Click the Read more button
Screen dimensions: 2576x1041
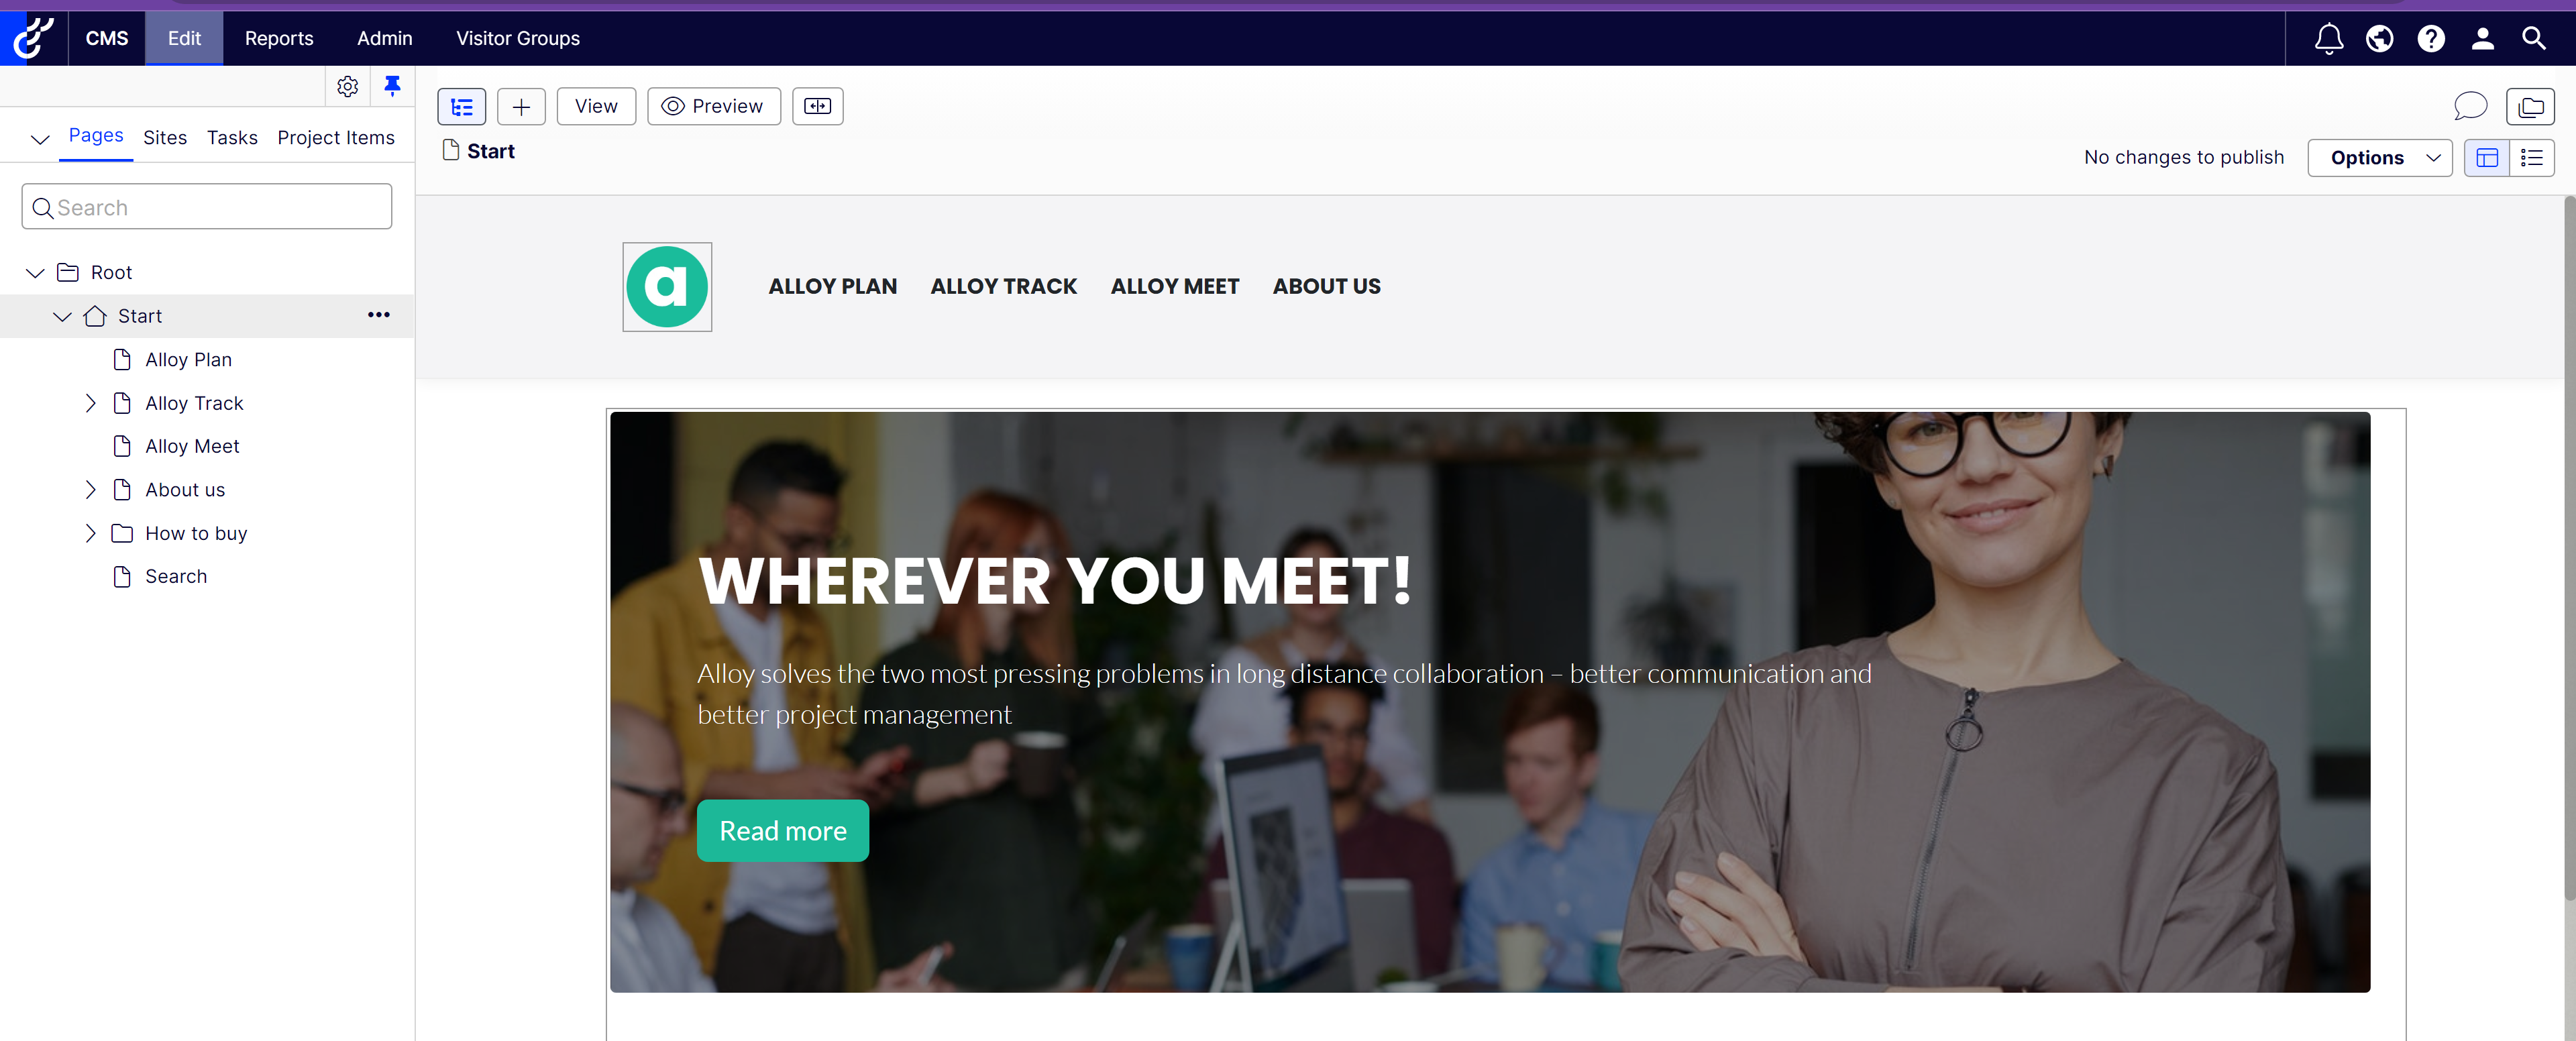point(783,830)
